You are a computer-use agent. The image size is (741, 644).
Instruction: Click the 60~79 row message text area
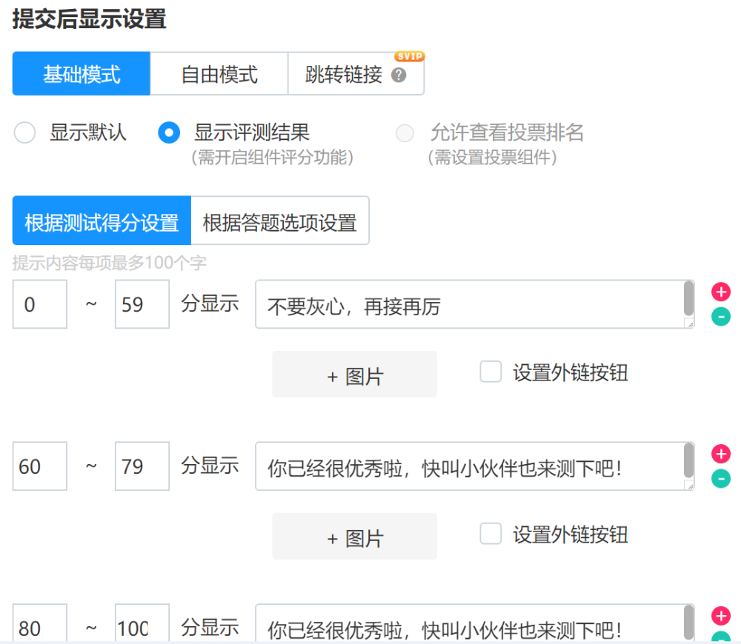475,466
